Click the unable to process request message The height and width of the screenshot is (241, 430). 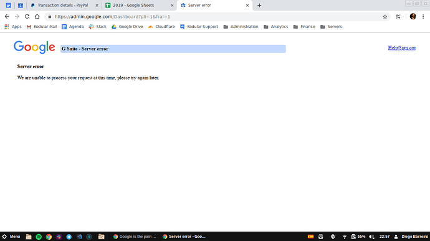tap(88, 78)
